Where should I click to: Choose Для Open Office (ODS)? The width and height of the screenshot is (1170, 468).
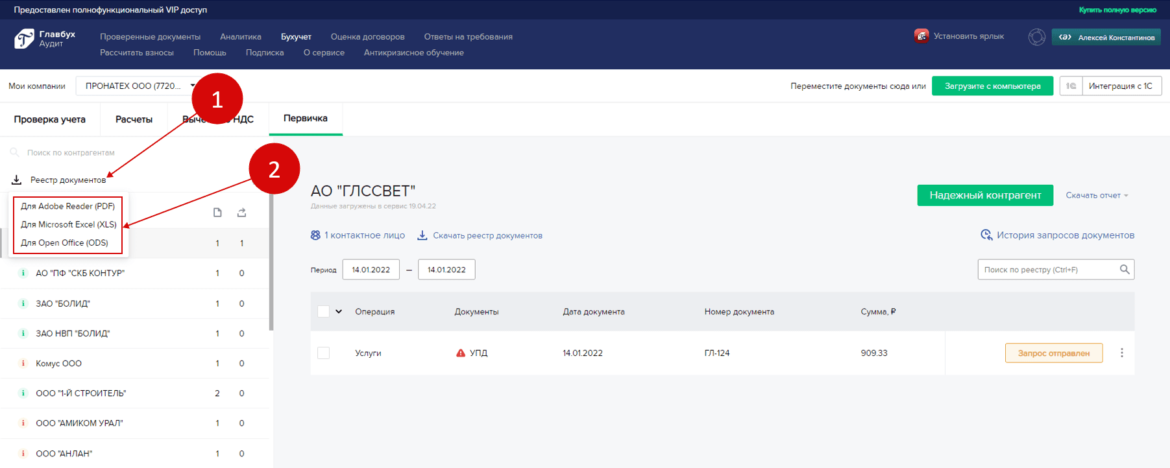tap(64, 242)
